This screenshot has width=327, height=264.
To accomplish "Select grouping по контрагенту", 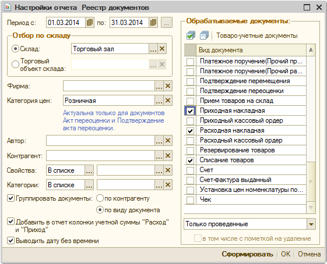I will 100,198.
